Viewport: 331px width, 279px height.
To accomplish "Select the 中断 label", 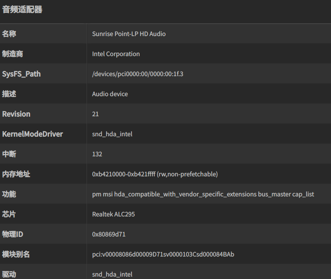I will (9, 154).
